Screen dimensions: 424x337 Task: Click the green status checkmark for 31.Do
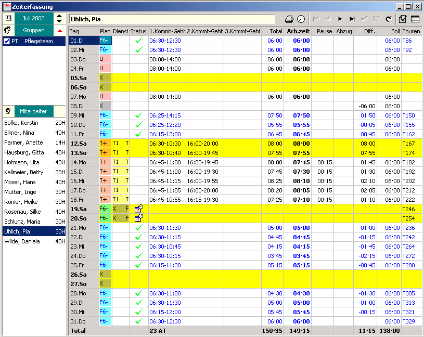point(138,321)
